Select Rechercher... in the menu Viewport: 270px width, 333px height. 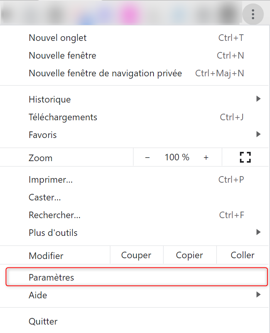[x=54, y=215]
